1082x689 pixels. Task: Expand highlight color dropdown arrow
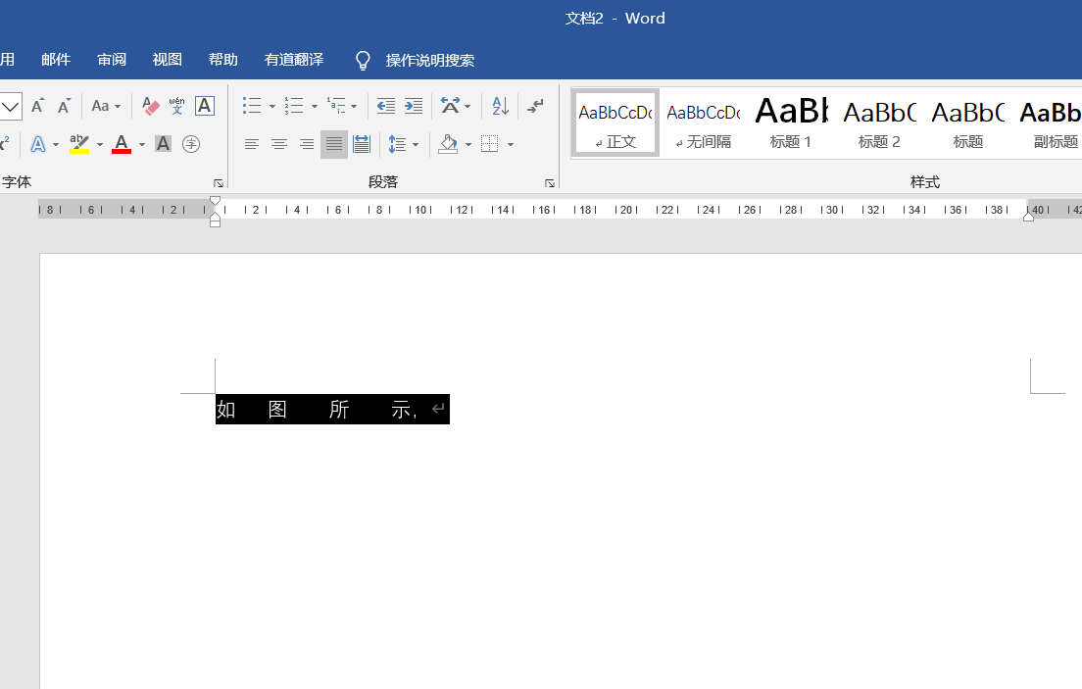click(100, 145)
